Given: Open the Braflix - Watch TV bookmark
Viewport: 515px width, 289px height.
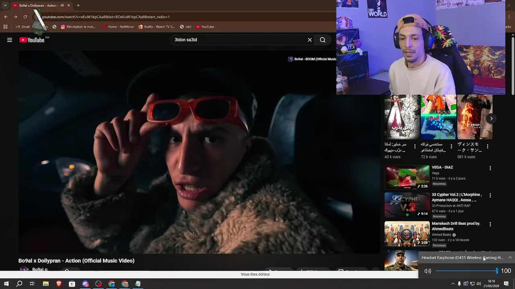Looking at the screenshot, I should (156, 27).
